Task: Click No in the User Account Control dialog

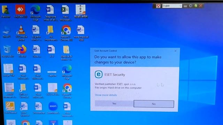Action: pyautogui.click(x=154, y=104)
